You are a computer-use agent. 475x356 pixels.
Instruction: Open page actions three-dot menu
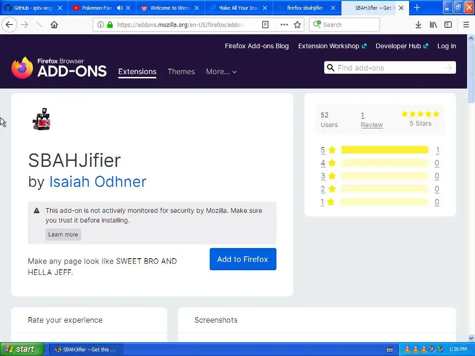click(284, 25)
